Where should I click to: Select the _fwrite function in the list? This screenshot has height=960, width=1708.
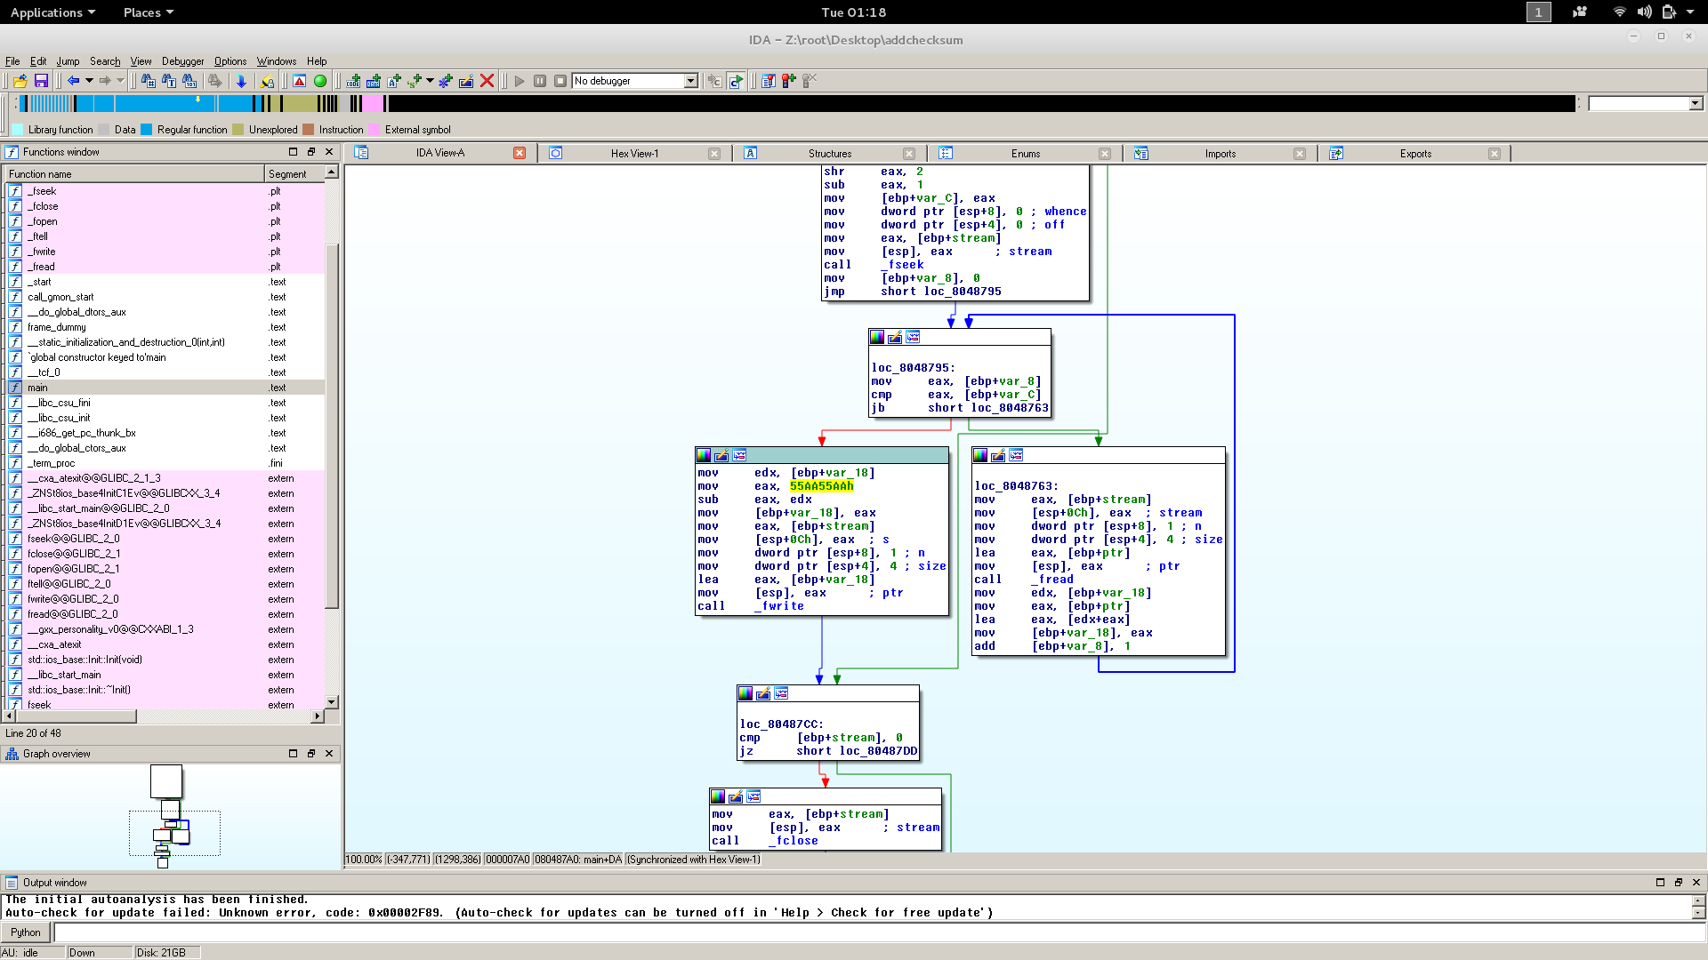(x=42, y=252)
